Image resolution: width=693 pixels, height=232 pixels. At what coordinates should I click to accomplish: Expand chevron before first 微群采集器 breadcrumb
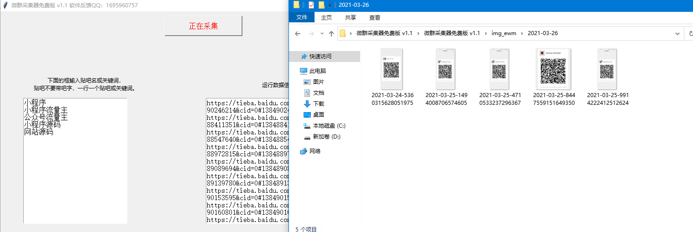[x=351, y=33]
